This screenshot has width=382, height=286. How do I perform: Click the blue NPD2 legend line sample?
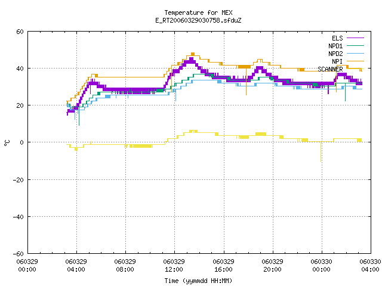[x=355, y=53]
